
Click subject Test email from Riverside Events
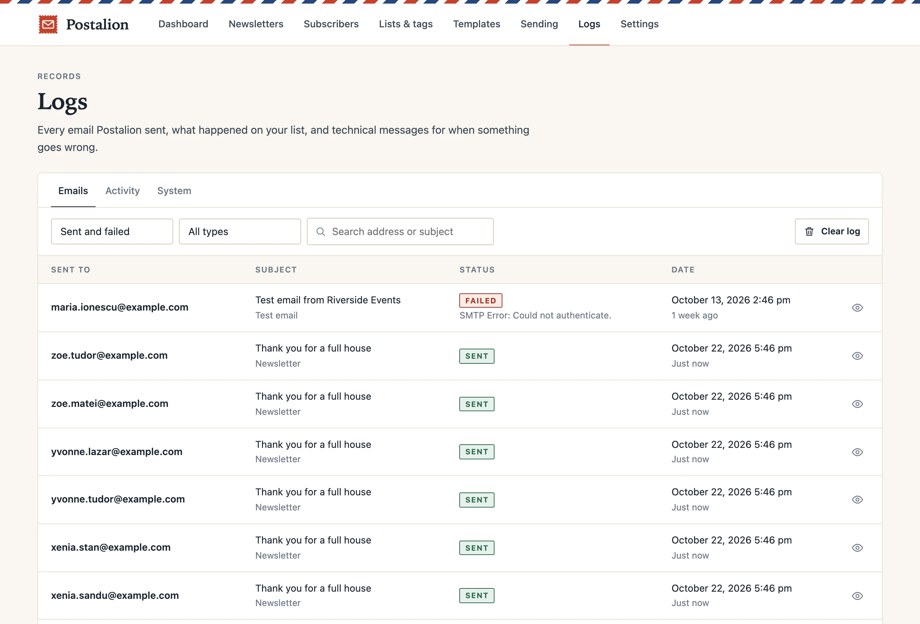pyautogui.click(x=328, y=300)
